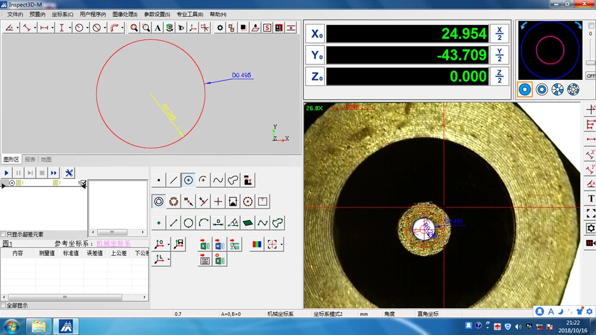596x335 pixels.
Task: Select the circle measurement tool with crosshair
Action: coord(188,180)
